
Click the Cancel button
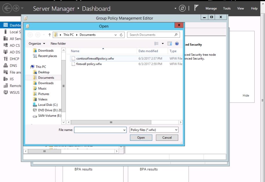coord(167,138)
